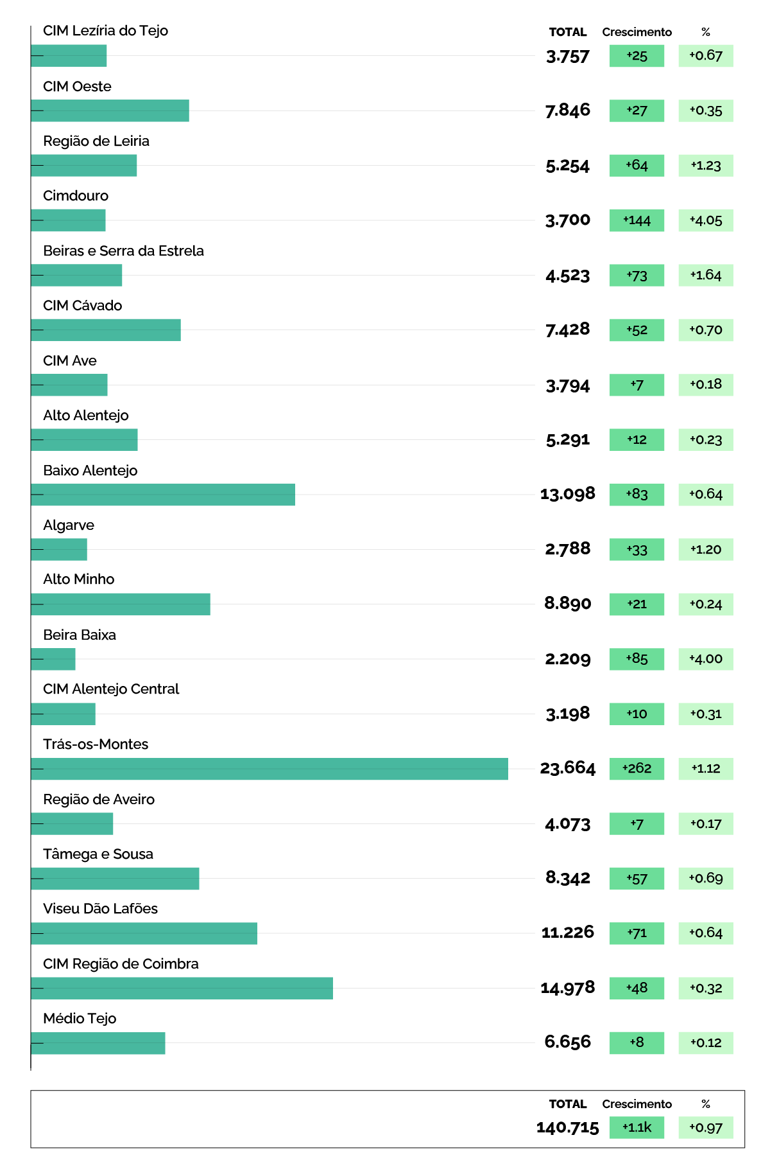Click the 140.715 grand total value
The image size is (770, 1169).
pyautogui.click(x=568, y=1128)
